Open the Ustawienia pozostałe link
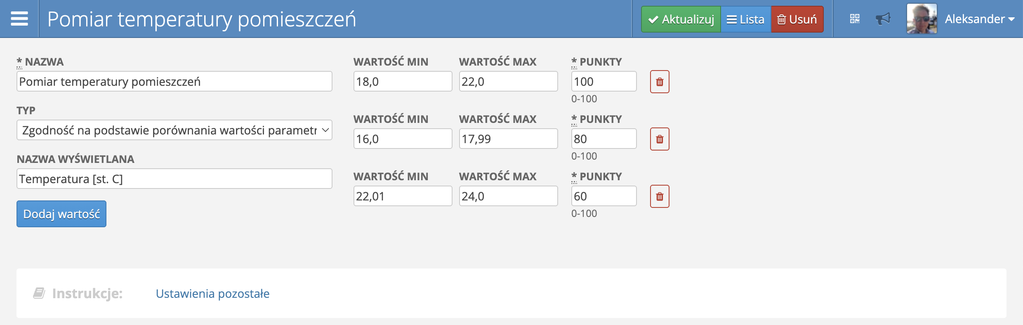The width and height of the screenshot is (1023, 325). [212, 294]
